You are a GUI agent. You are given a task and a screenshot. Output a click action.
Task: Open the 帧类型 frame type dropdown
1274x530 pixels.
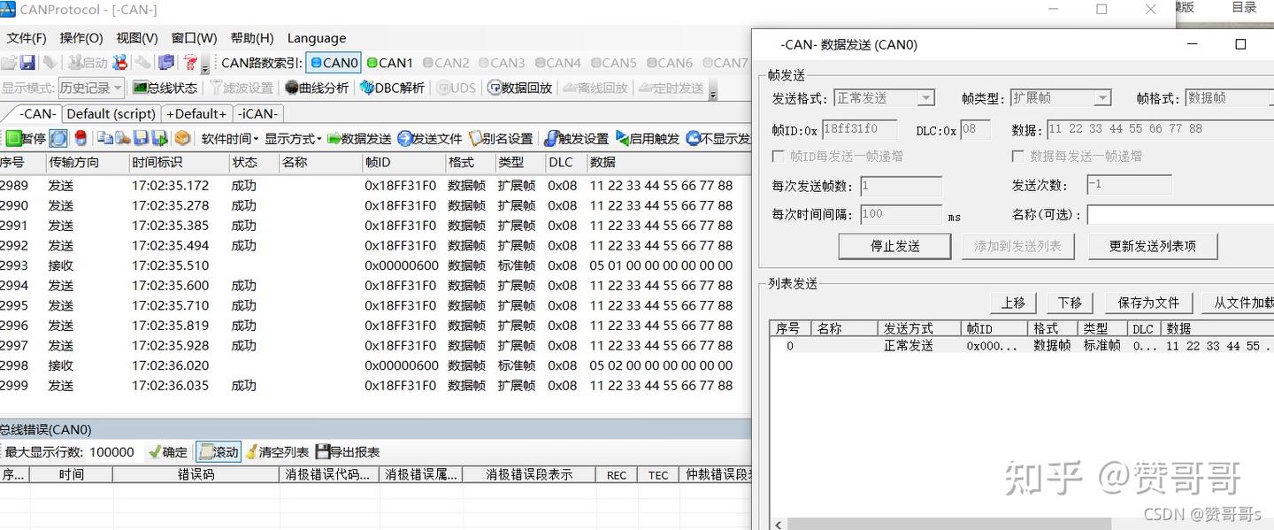pyautogui.click(x=1100, y=97)
